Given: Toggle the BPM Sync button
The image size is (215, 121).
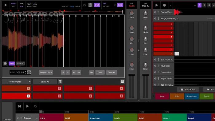Looking at the screenshot, I should [x=97, y=5].
